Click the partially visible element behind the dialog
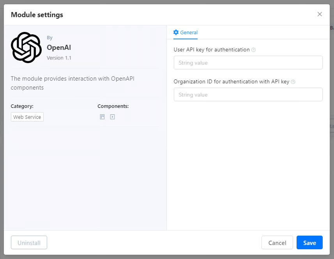This screenshot has height=259, width=334. coord(331,28)
